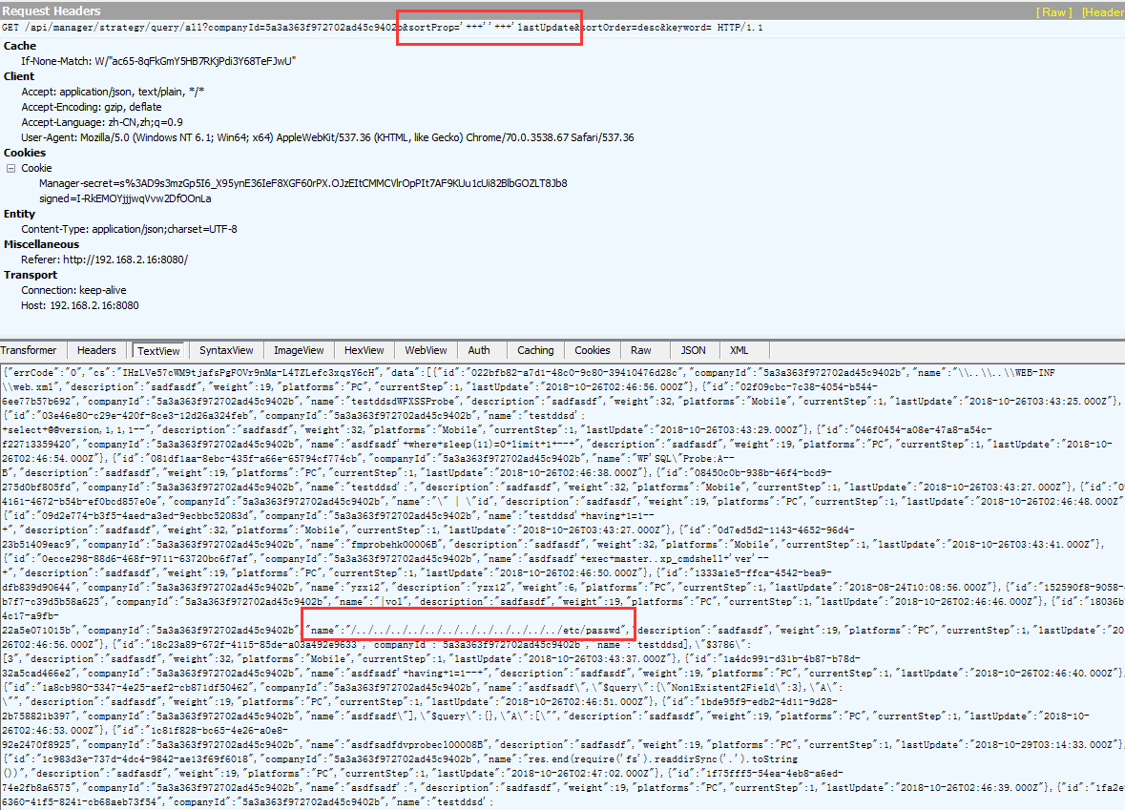Viewport: 1125px width, 810px height.
Task: Switch to the XML tab
Action: point(739,350)
